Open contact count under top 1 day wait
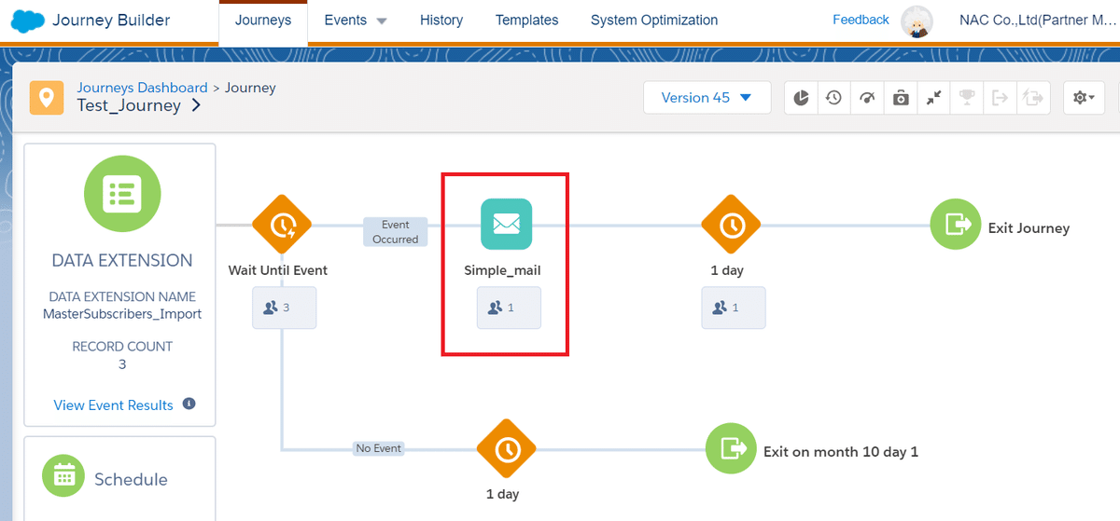 734,307
